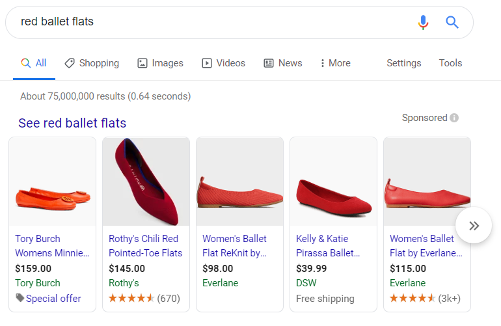This screenshot has width=501, height=326.
Task: Open the 'See red ballet flats' link
Action: pos(72,123)
